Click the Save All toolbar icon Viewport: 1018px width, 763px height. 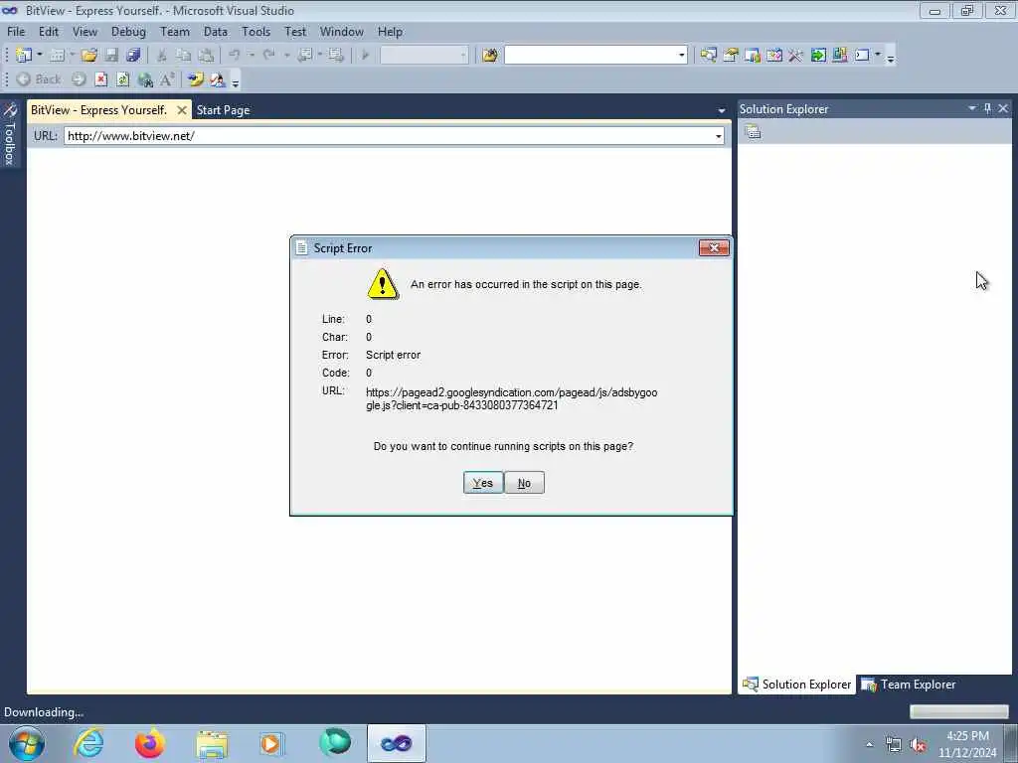click(x=134, y=56)
